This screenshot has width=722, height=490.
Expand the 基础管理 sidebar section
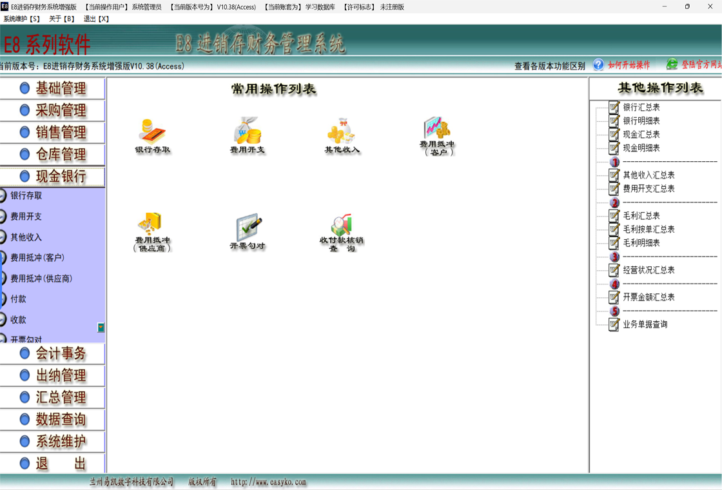point(54,88)
